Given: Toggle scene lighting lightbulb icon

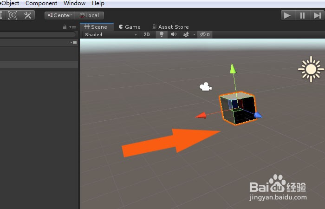Looking at the screenshot, I should (162, 34).
